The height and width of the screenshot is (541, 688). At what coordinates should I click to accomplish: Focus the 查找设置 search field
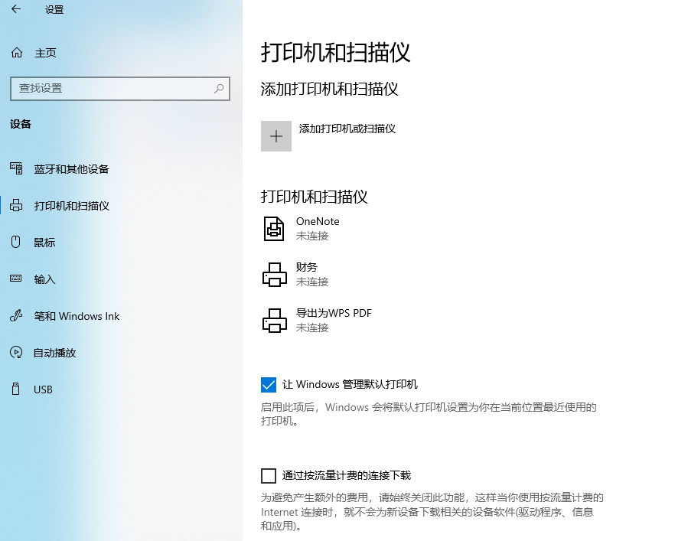click(120, 89)
